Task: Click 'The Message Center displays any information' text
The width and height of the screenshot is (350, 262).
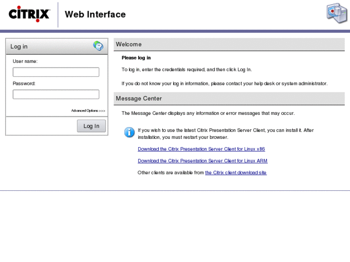Action: click(x=208, y=113)
